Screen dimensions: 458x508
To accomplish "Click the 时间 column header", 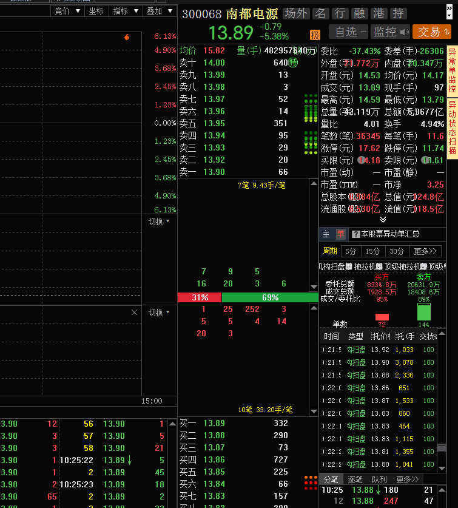I will click(331, 336).
